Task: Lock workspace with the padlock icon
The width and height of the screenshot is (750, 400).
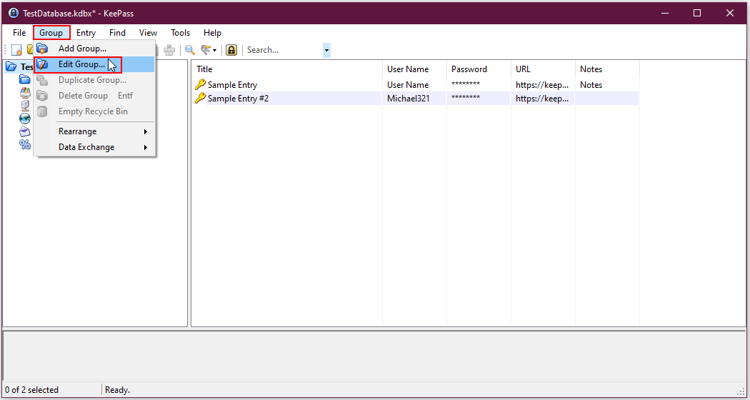Action: pos(231,50)
